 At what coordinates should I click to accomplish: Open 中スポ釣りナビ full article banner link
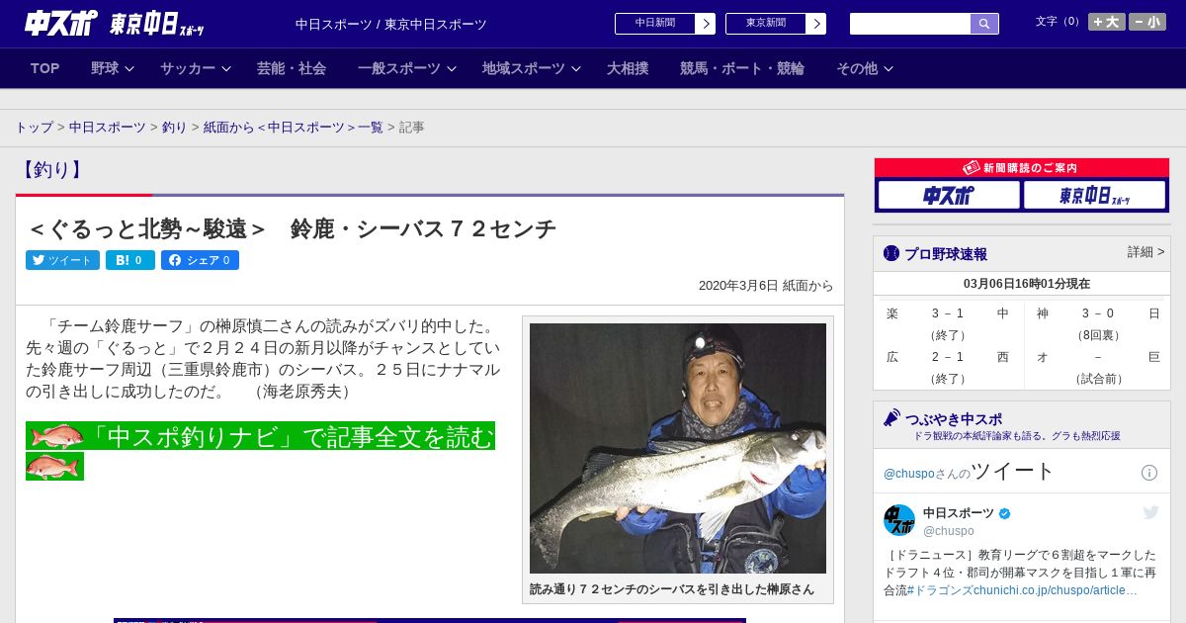(x=260, y=436)
